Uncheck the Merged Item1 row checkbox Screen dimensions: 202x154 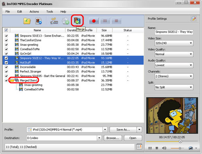click(x=6, y=80)
